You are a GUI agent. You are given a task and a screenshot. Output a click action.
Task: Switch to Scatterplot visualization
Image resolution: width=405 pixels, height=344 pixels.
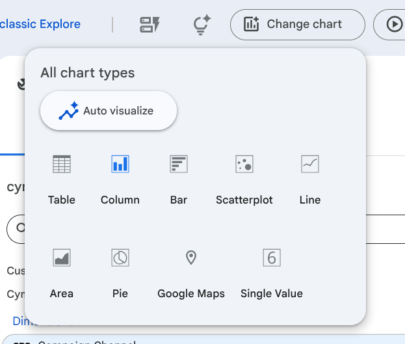[244, 165]
